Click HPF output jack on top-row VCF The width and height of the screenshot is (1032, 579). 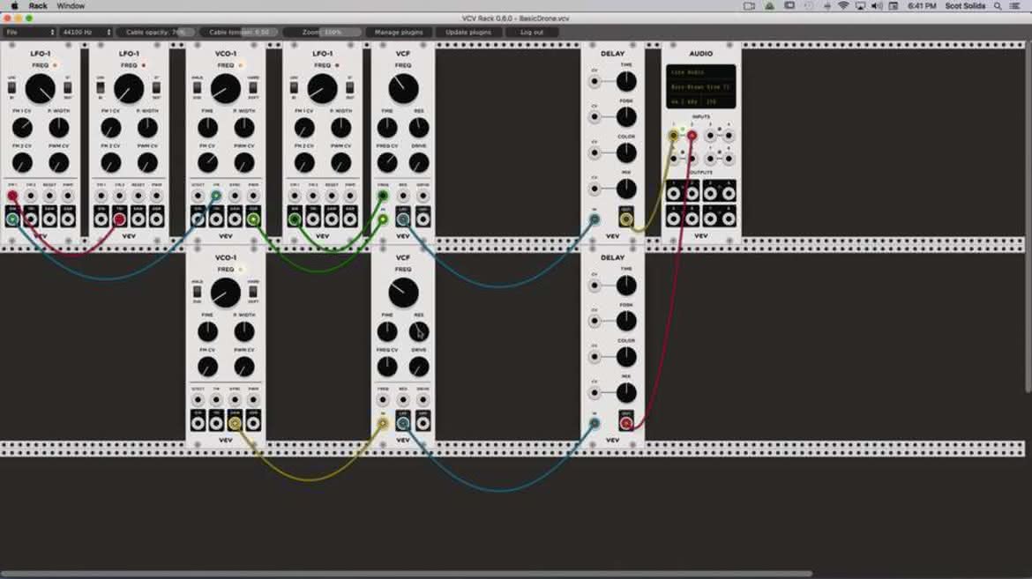pyautogui.click(x=423, y=219)
